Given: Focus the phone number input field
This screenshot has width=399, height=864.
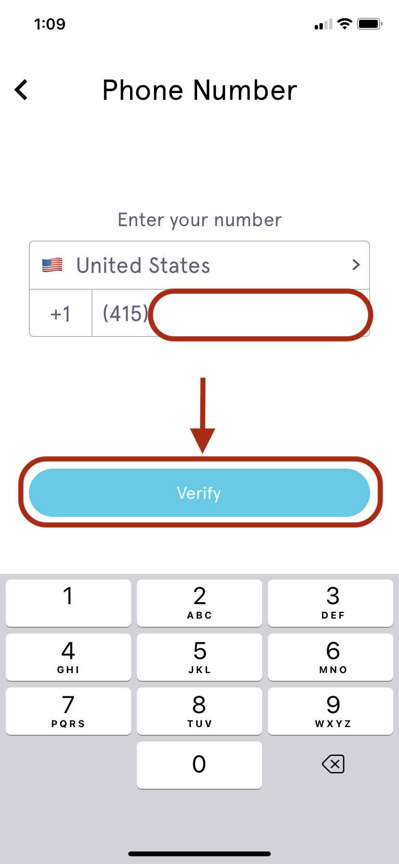Looking at the screenshot, I should tap(231, 313).
